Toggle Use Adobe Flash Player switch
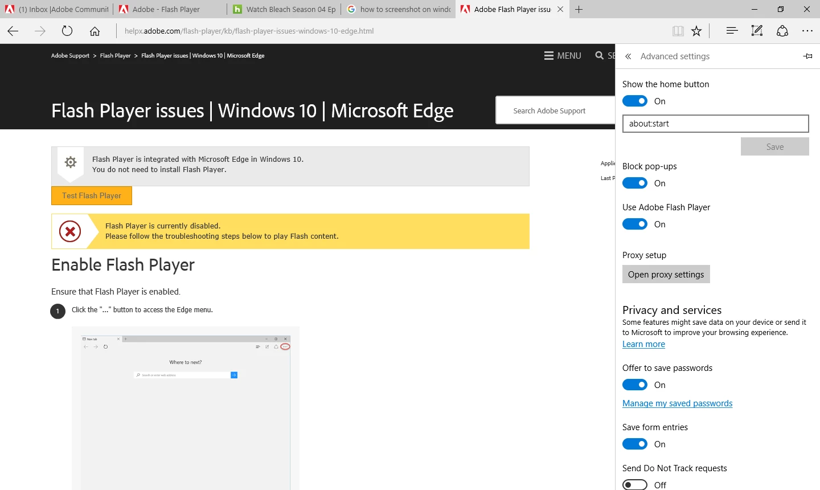Image resolution: width=820 pixels, height=490 pixels. click(635, 224)
